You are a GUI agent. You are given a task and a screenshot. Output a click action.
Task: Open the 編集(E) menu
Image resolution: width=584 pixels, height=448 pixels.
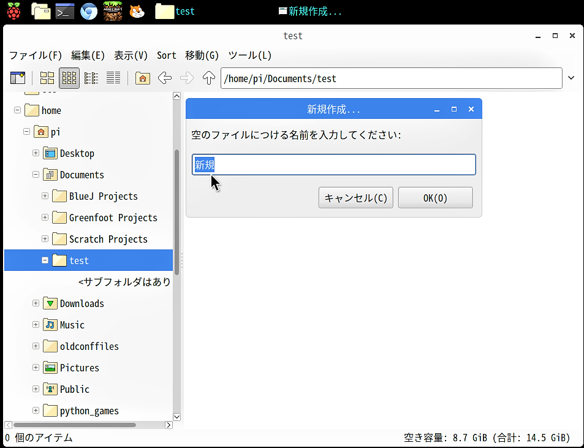coord(88,56)
